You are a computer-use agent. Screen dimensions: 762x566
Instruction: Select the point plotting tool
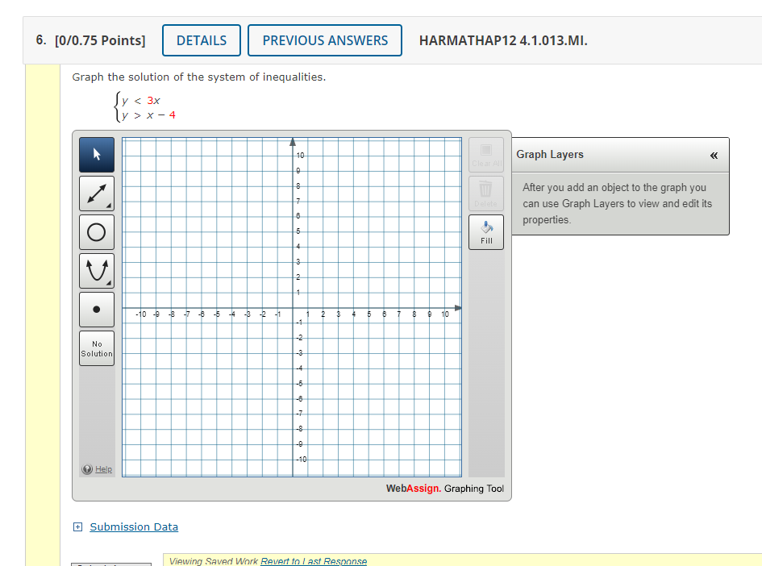point(96,309)
